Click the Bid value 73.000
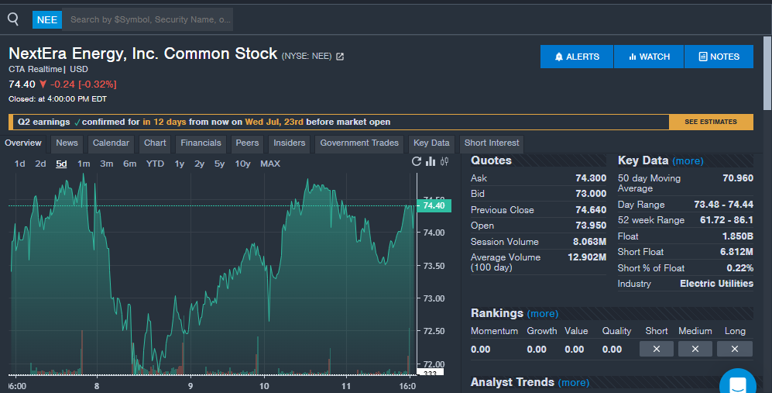The width and height of the screenshot is (772, 393). (591, 194)
